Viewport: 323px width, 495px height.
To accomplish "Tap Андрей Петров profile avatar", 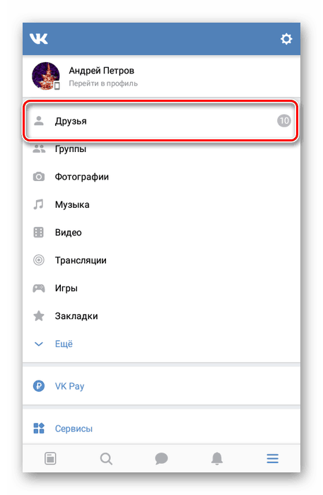I will coord(46,76).
